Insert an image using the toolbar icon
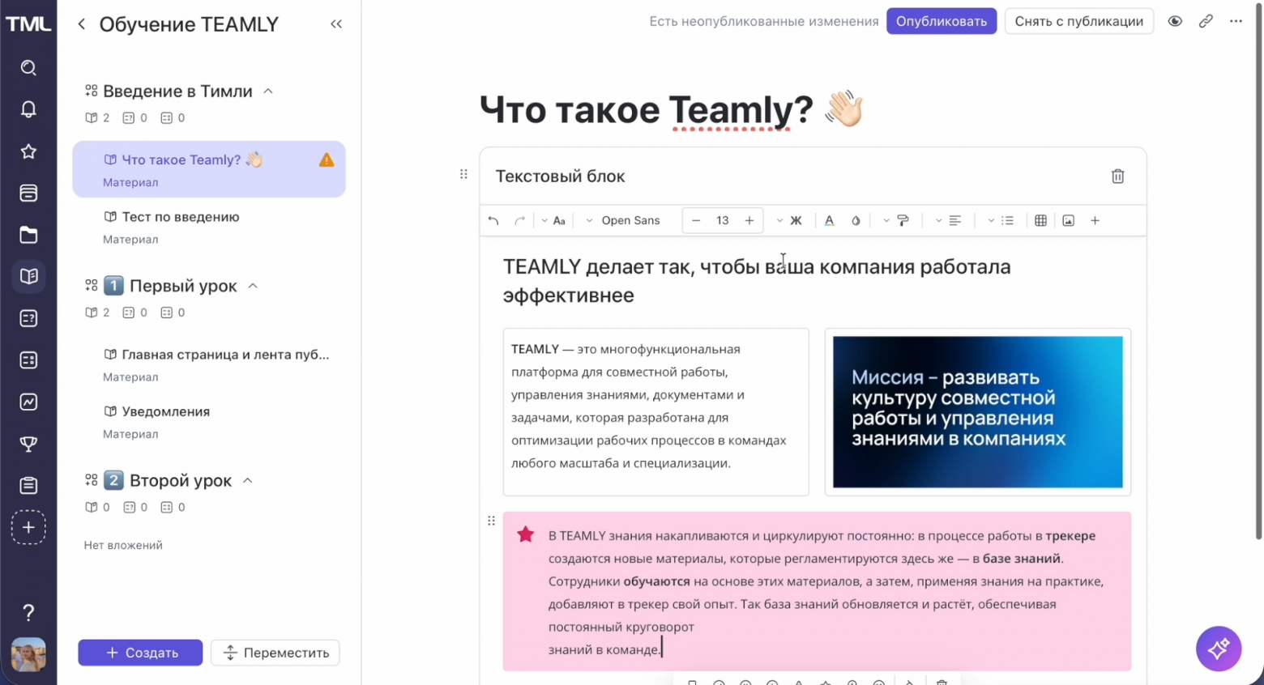This screenshot has width=1264, height=685. [1068, 220]
